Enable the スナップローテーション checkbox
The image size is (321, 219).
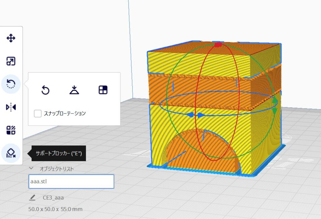[38, 113]
